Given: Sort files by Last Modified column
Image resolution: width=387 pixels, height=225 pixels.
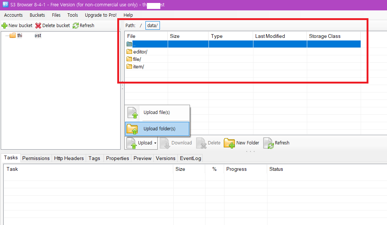Looking at the screenshot, I should [x=270, y=36].
